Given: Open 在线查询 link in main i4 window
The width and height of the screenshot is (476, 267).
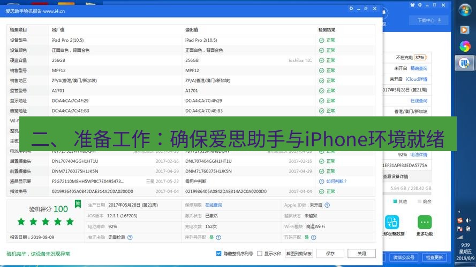Looking at the screenshot, I should [x=419, y=100].
